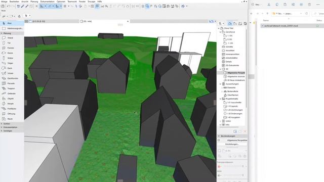This screenshot has width=324, height=182.
Task: Select the Treppe stair tool
Action: (12, 88)
